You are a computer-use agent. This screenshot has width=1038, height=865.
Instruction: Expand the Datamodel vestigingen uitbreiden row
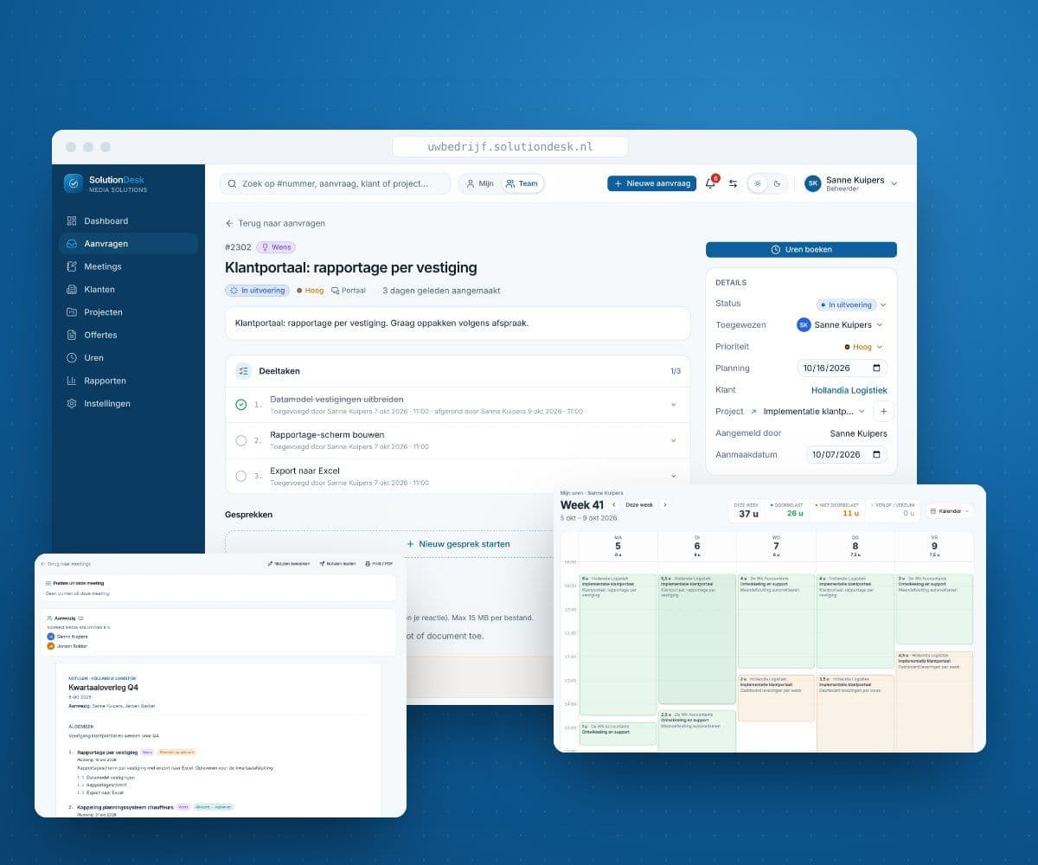[673, 404]
